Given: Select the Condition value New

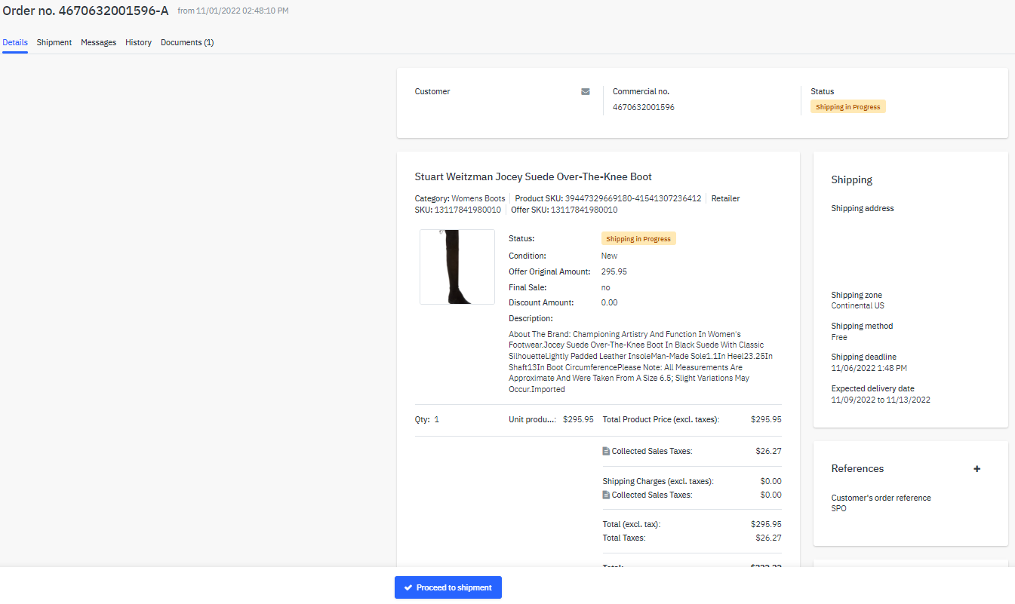Looking at the screenshot, I should click(x=609, y=256).
